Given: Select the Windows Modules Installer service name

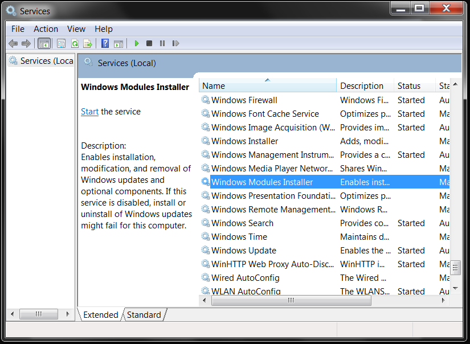Looking at the screenshot, I should click(x=262, y=182).
